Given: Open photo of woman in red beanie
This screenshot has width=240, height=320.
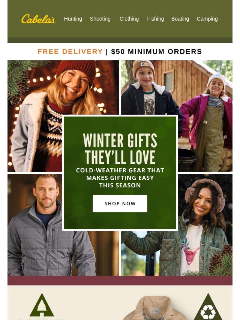Looking at the screenshot, I should coord(63,116).
